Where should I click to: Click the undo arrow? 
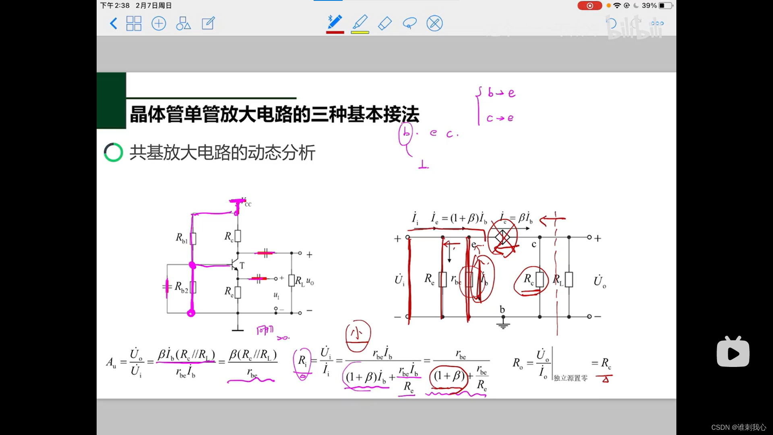coord(611,23)
